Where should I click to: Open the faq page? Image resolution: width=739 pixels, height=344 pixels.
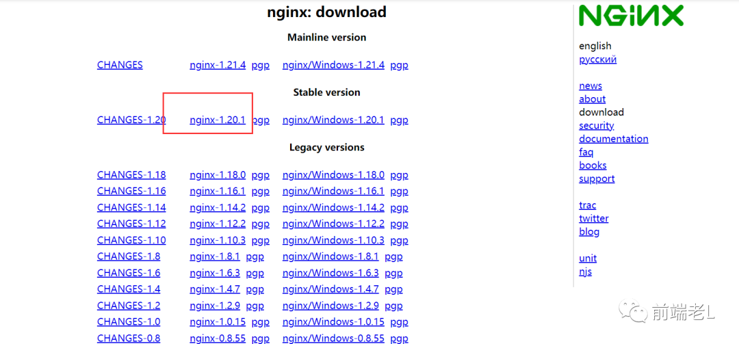click(586, 153)
